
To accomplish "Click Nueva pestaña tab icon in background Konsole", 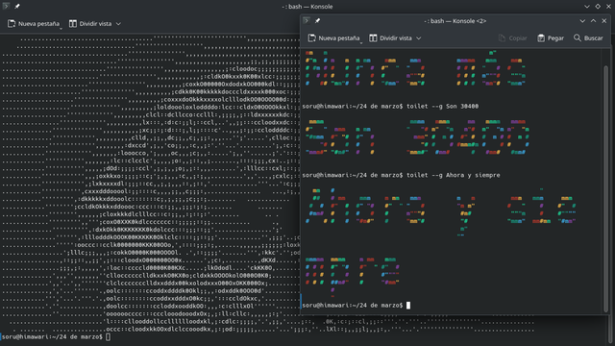I will (x=12, y=24).
